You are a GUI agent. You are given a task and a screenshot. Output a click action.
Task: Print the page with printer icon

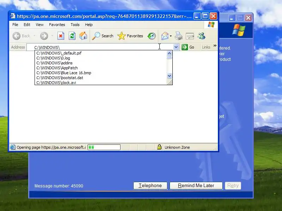(179, 36)
